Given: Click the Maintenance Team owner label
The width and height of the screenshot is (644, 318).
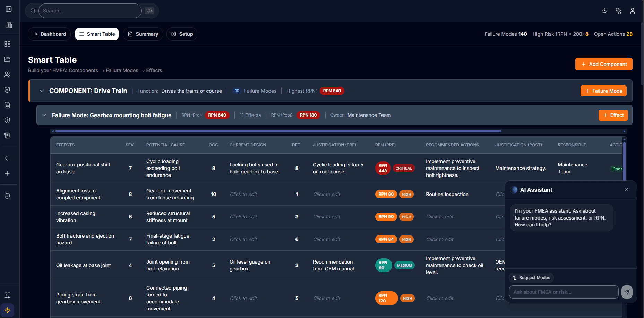Looking at the screenshot, I should [369, 115].
